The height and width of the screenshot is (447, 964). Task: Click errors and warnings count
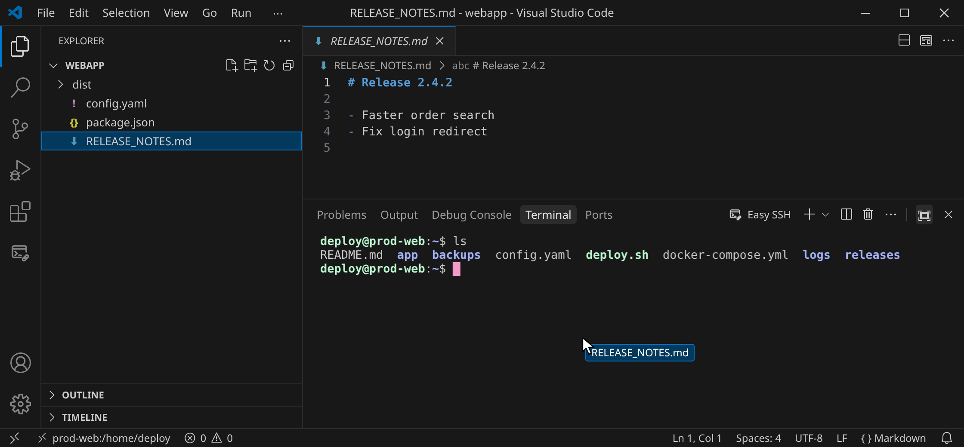click(209, 438)
